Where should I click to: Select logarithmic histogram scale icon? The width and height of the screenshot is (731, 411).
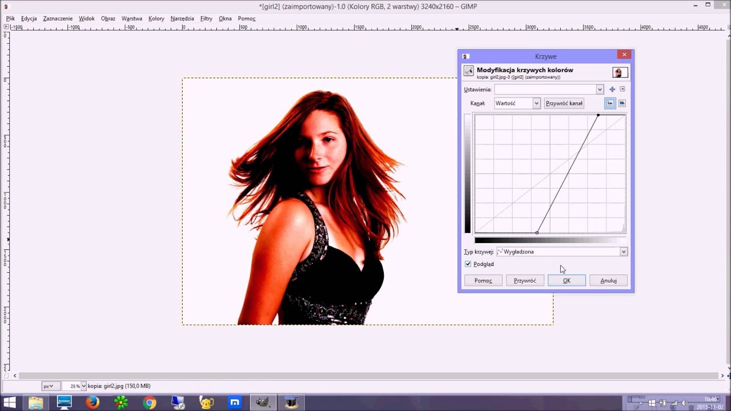pos(622,103)
